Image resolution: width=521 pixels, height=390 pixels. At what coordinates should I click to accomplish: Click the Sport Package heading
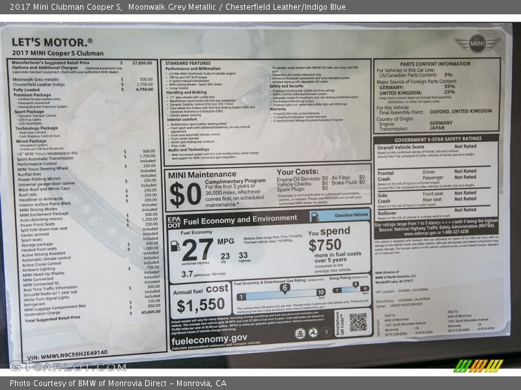click(x=29, y=112)
